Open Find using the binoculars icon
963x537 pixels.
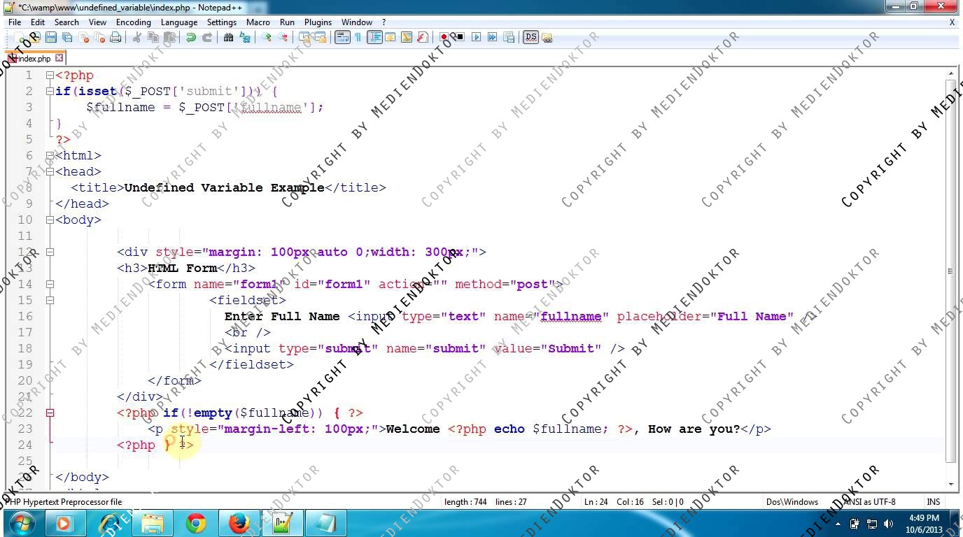(228, 38)
